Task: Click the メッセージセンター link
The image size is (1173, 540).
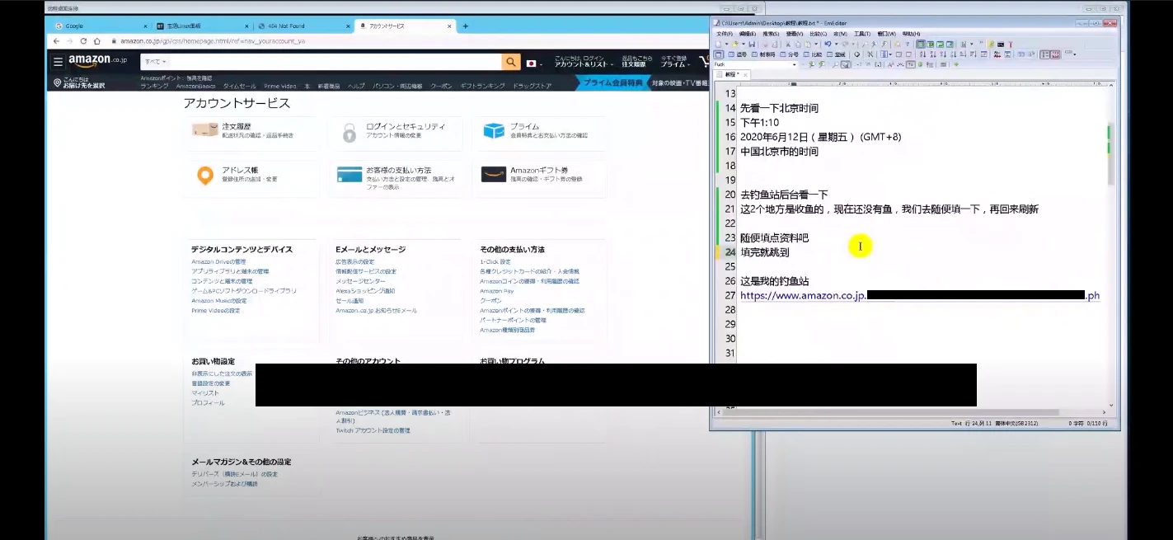Action: pos(360,281)
